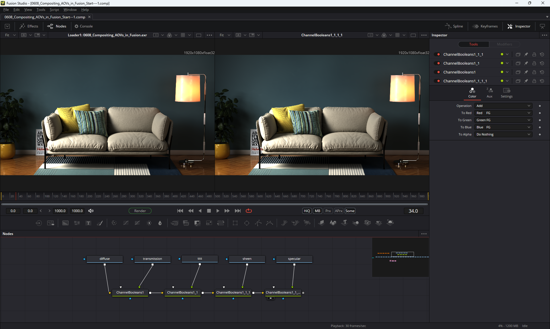Add a Paint brush tool node
The width and height of the screenshot is (550, 329).
(100, 223)
